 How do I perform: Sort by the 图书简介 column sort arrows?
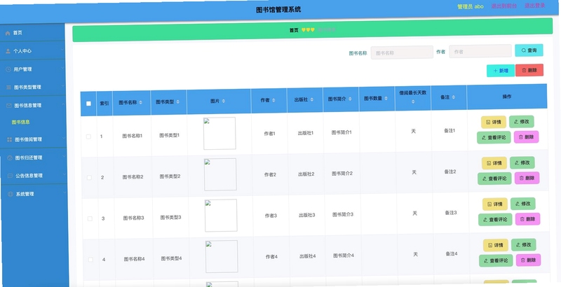[350, 99]
